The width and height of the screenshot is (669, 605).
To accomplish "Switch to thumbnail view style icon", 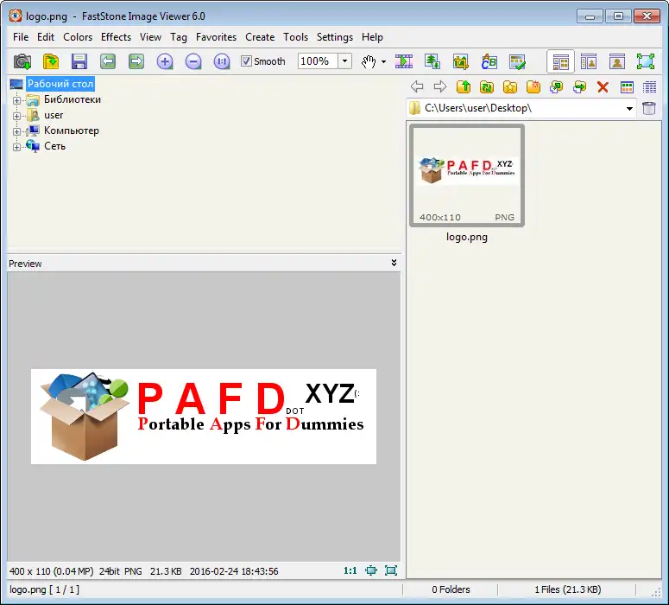I will click(627, 87).
